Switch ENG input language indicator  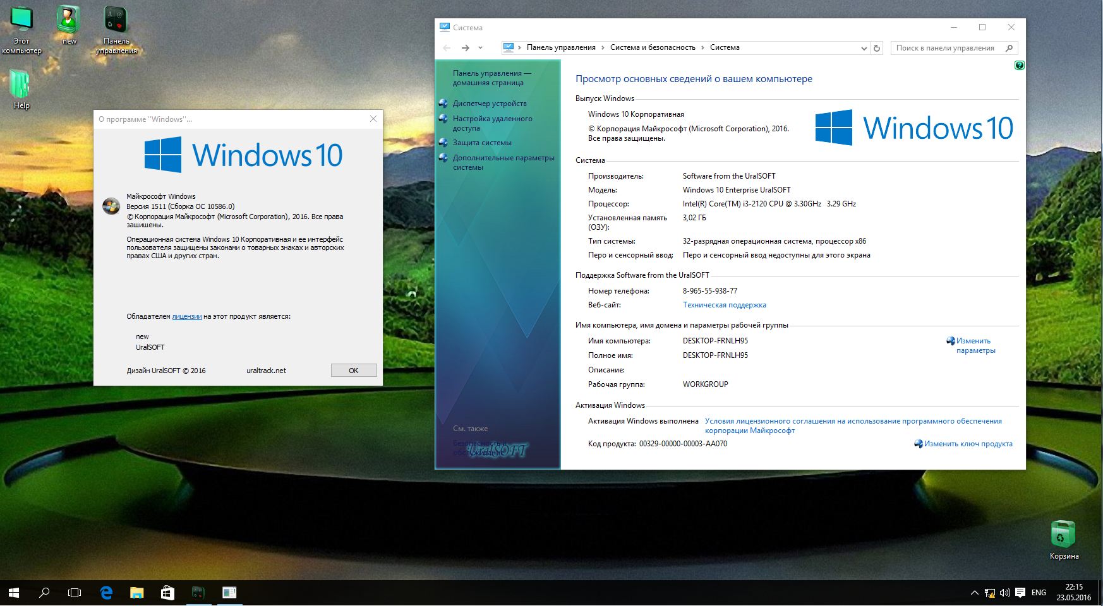click(1039, 593)
